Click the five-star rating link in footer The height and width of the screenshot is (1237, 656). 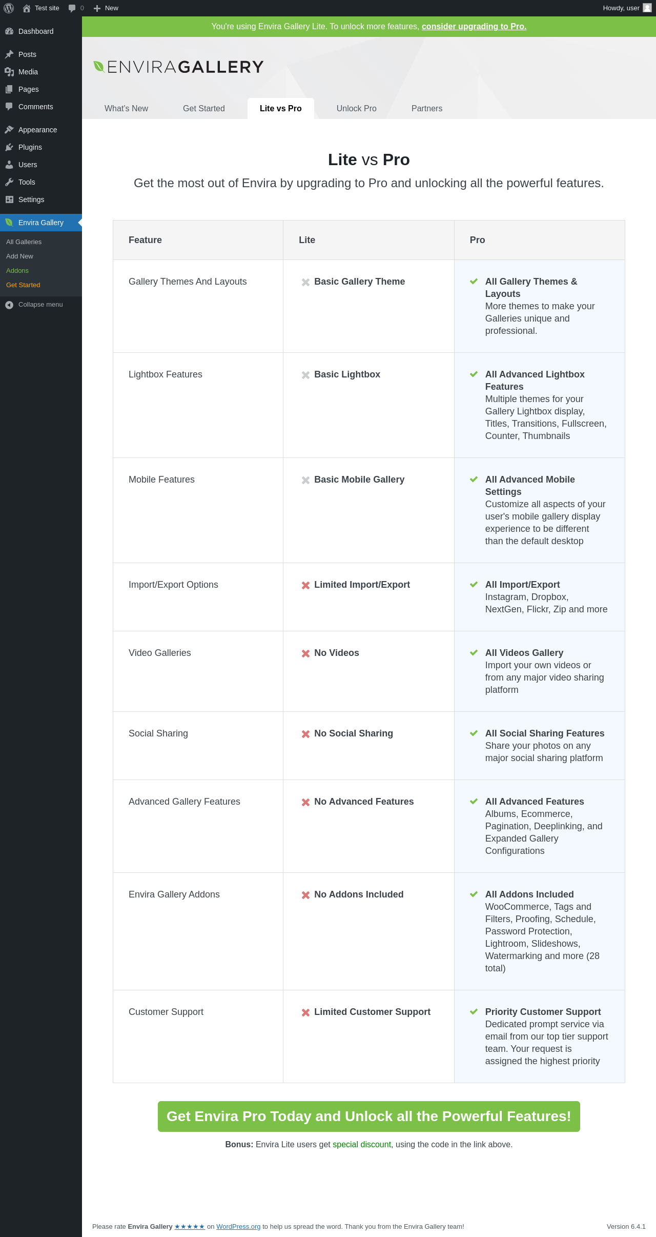tap(190, 1227)
